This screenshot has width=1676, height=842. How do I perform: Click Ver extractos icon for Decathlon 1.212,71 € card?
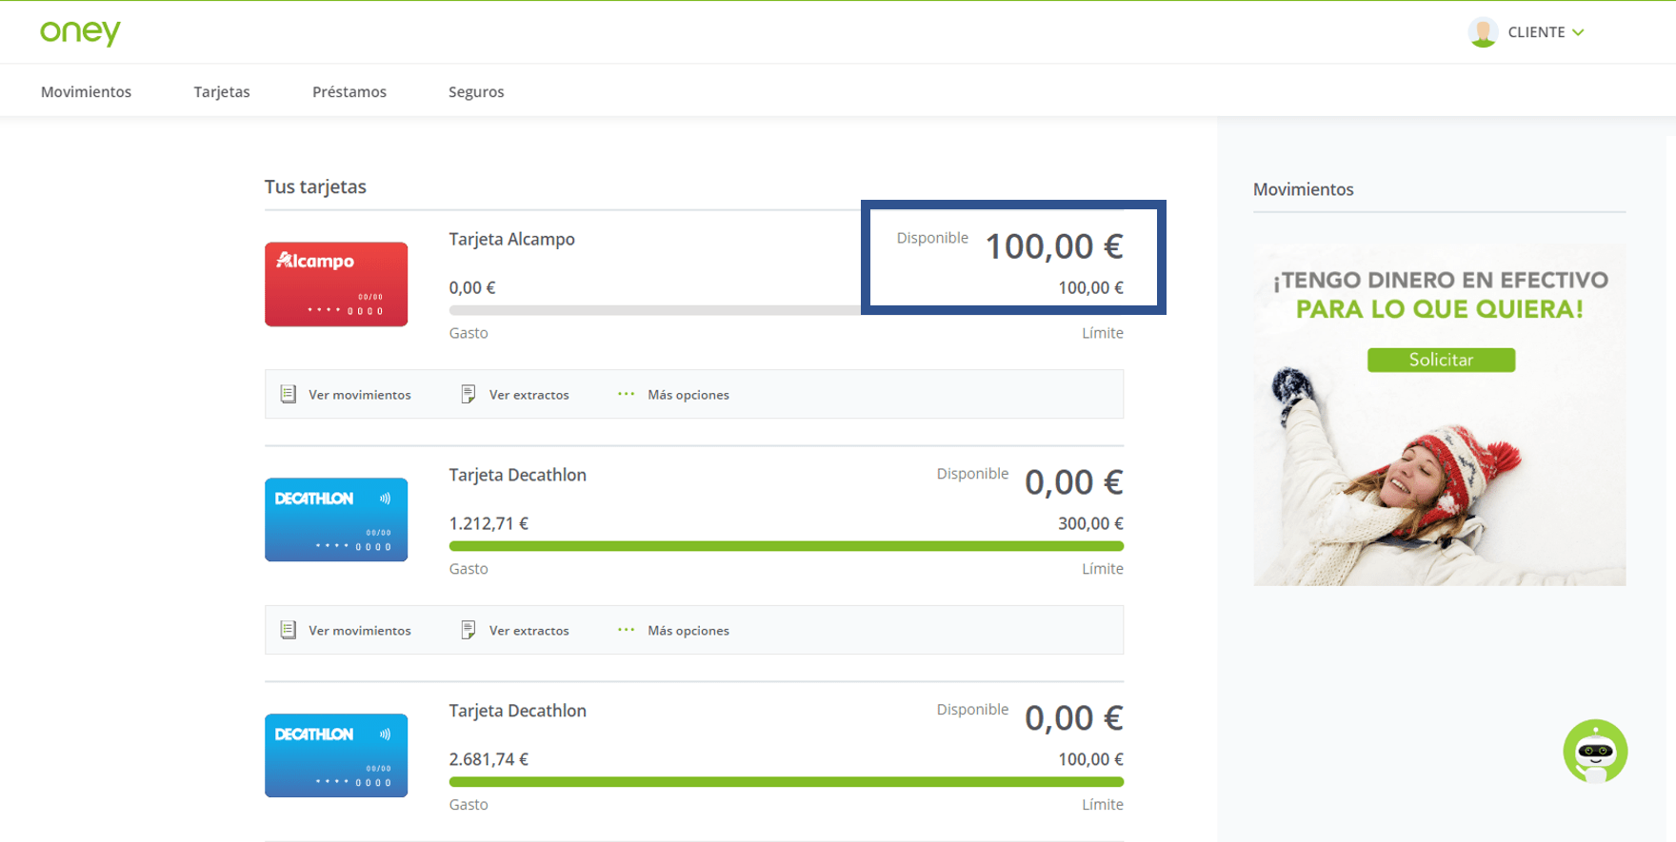tap(468, 630)
